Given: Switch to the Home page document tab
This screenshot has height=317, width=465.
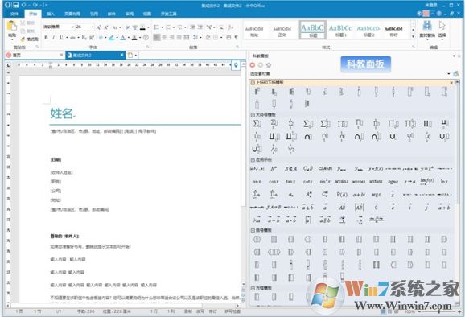Looking at the screenshot, I should [34, 56].
